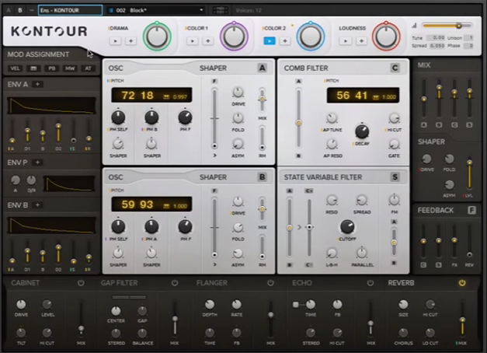Click the Reverb SIZE knob
The image size is (487, 353).
pyautogui.click(x=403, y=305)
